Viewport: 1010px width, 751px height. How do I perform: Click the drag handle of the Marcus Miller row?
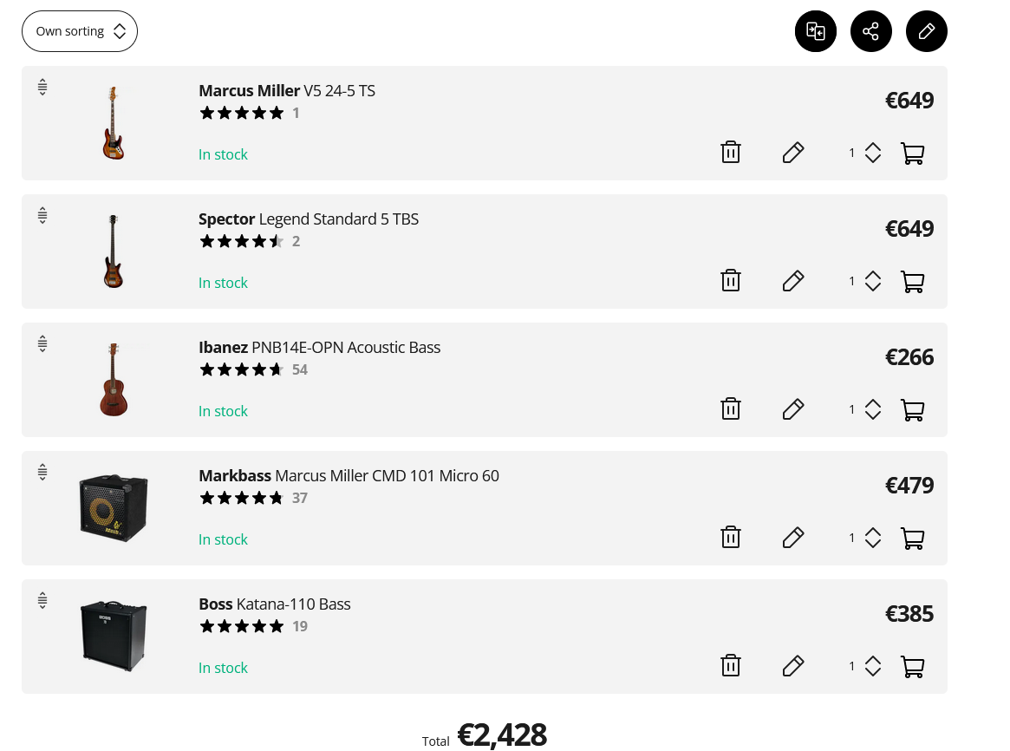(42, 87)
